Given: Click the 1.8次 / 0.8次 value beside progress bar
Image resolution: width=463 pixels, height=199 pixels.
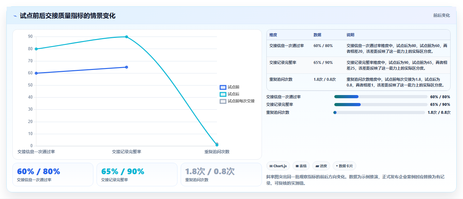Looking at the screenshot, I should (x=439, y=113).
